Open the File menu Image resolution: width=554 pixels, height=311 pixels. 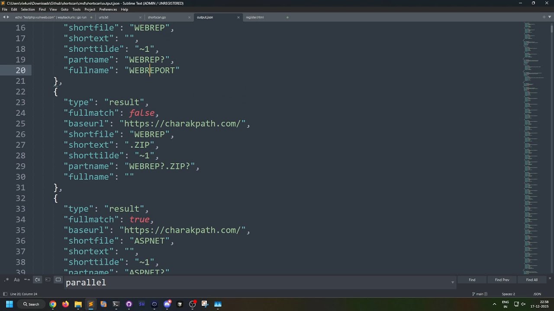click(x=4, y=10)
